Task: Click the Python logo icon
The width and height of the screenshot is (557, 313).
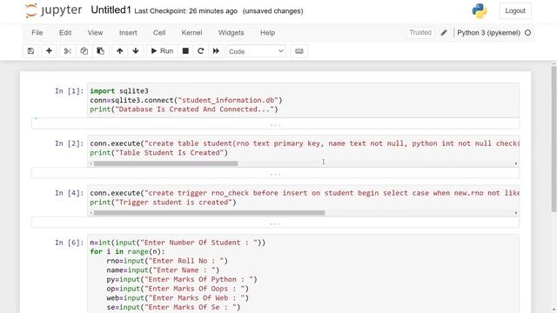Action: point(480,11)
